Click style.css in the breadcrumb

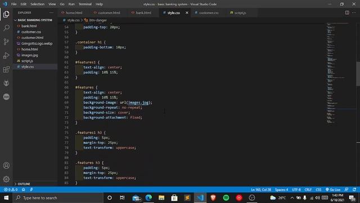point(73,20)
